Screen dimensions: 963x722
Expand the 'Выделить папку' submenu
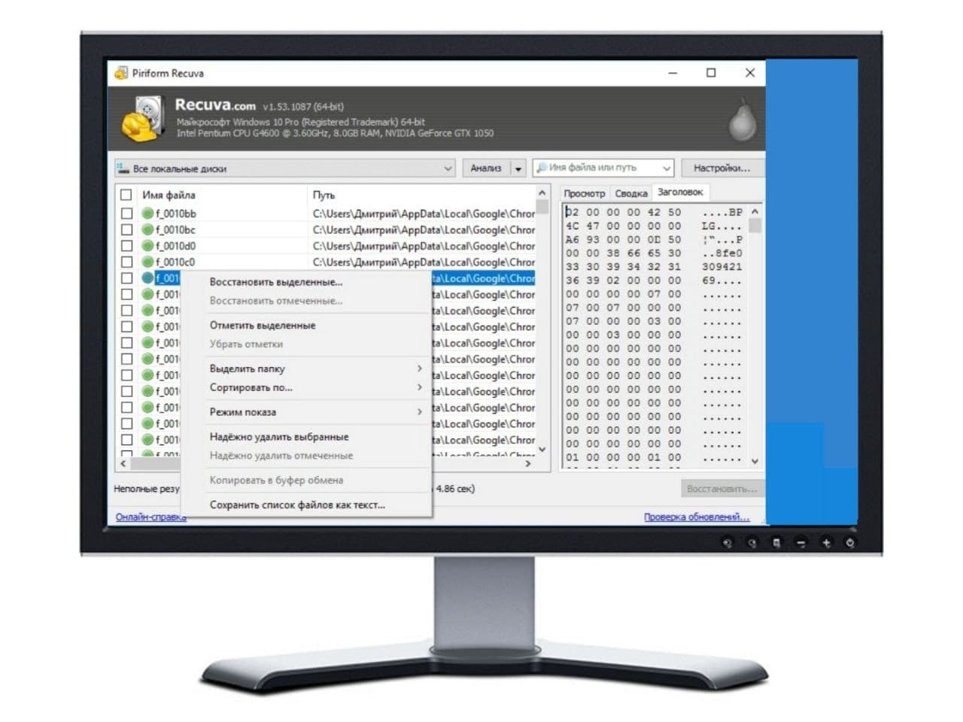pyautogui.click(x=419, y=369)
